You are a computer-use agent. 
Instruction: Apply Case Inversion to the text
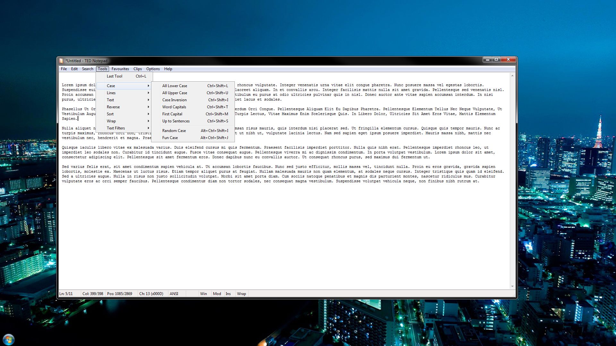175,100
